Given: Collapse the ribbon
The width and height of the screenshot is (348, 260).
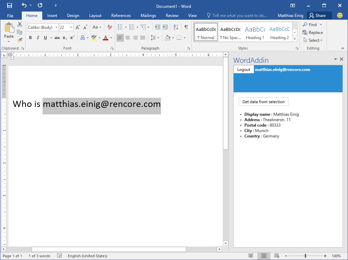Looking at the screenshot, I should coord(343,48).
